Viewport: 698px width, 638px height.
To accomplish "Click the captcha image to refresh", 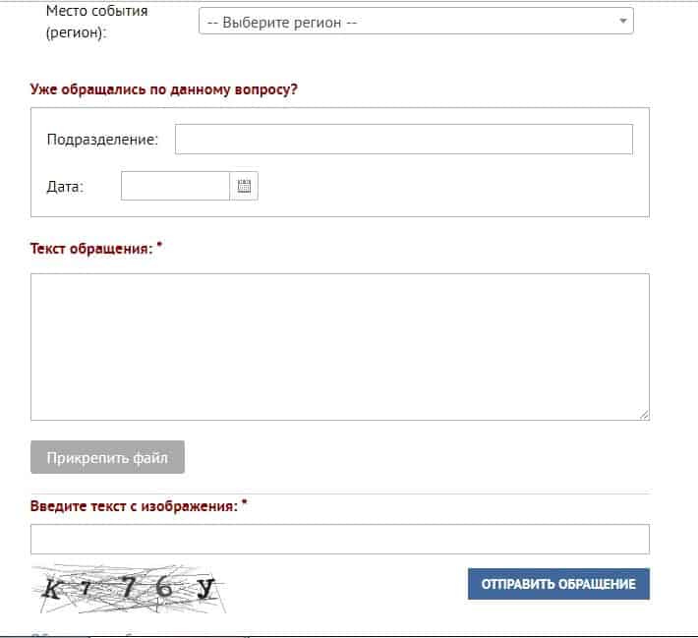I will [128, 589].
